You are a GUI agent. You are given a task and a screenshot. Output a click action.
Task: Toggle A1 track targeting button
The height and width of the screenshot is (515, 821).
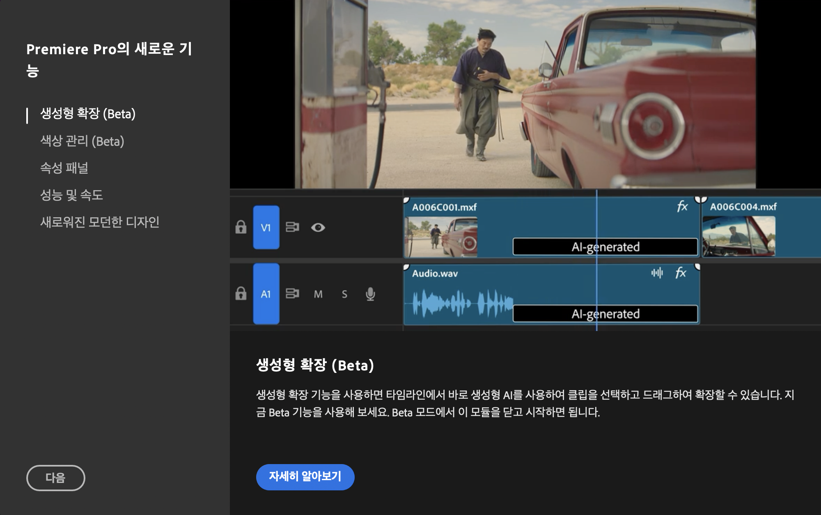[266, 294]
